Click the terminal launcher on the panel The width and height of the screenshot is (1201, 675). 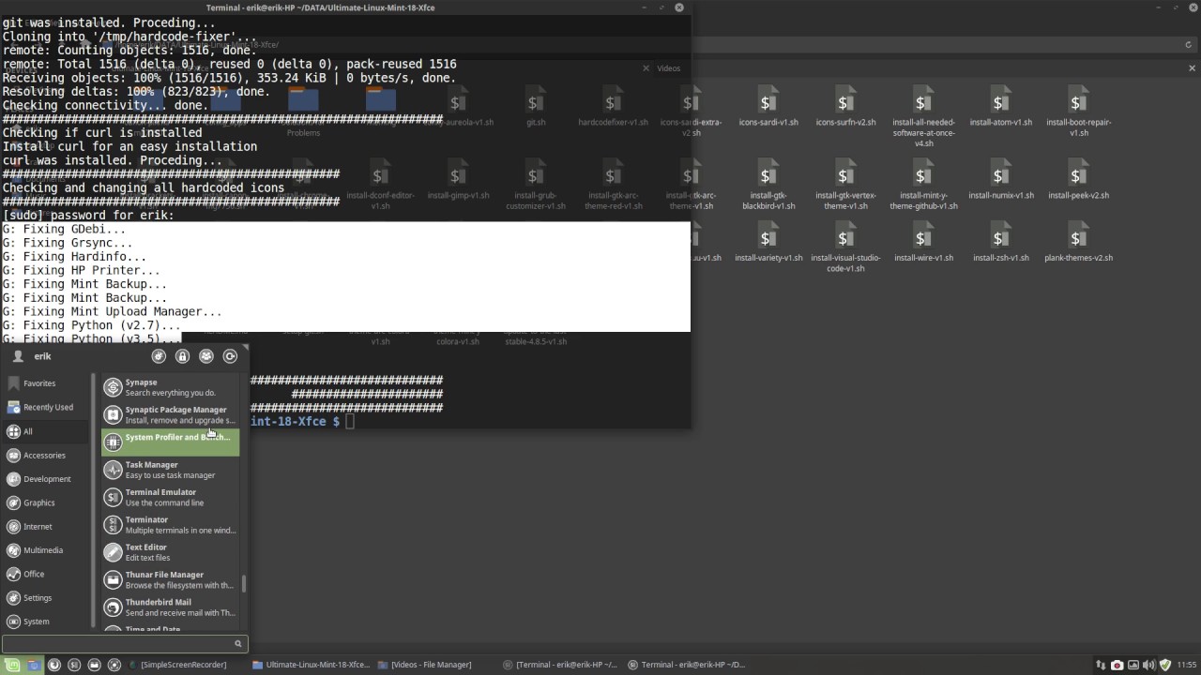click(x=74, y=665)
